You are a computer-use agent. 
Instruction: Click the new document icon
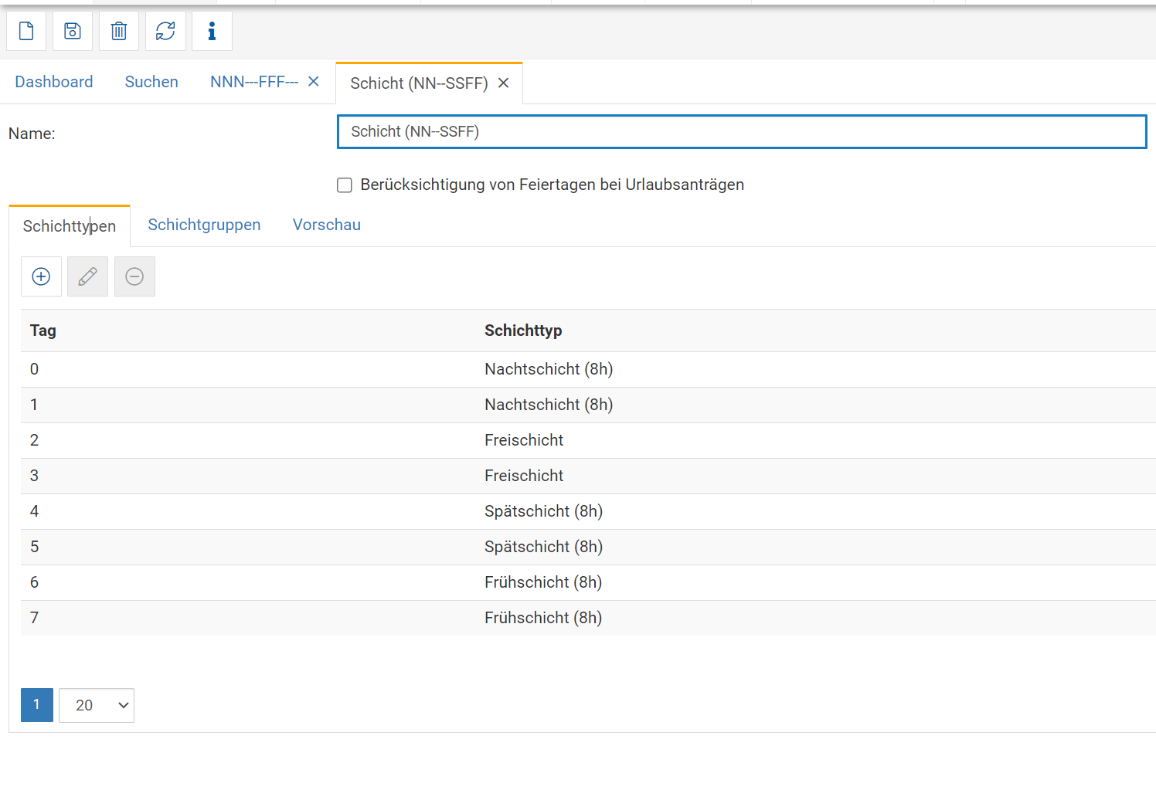tap(26, 31)
